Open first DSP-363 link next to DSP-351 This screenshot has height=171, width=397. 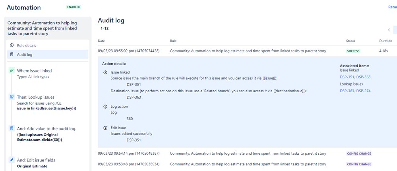[363, 77]
